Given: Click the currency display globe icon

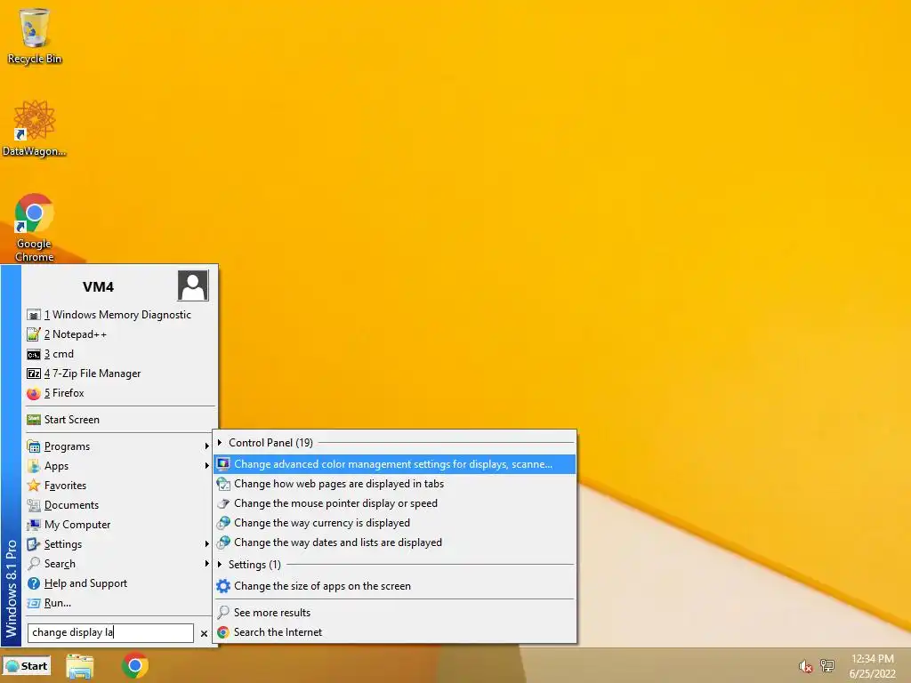Looking at the screenshot, I should tap(223, 523).
